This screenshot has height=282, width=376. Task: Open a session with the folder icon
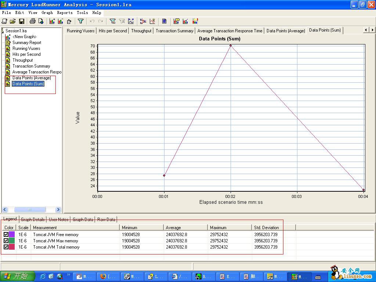pyautogui.click(x=13, y=21)
